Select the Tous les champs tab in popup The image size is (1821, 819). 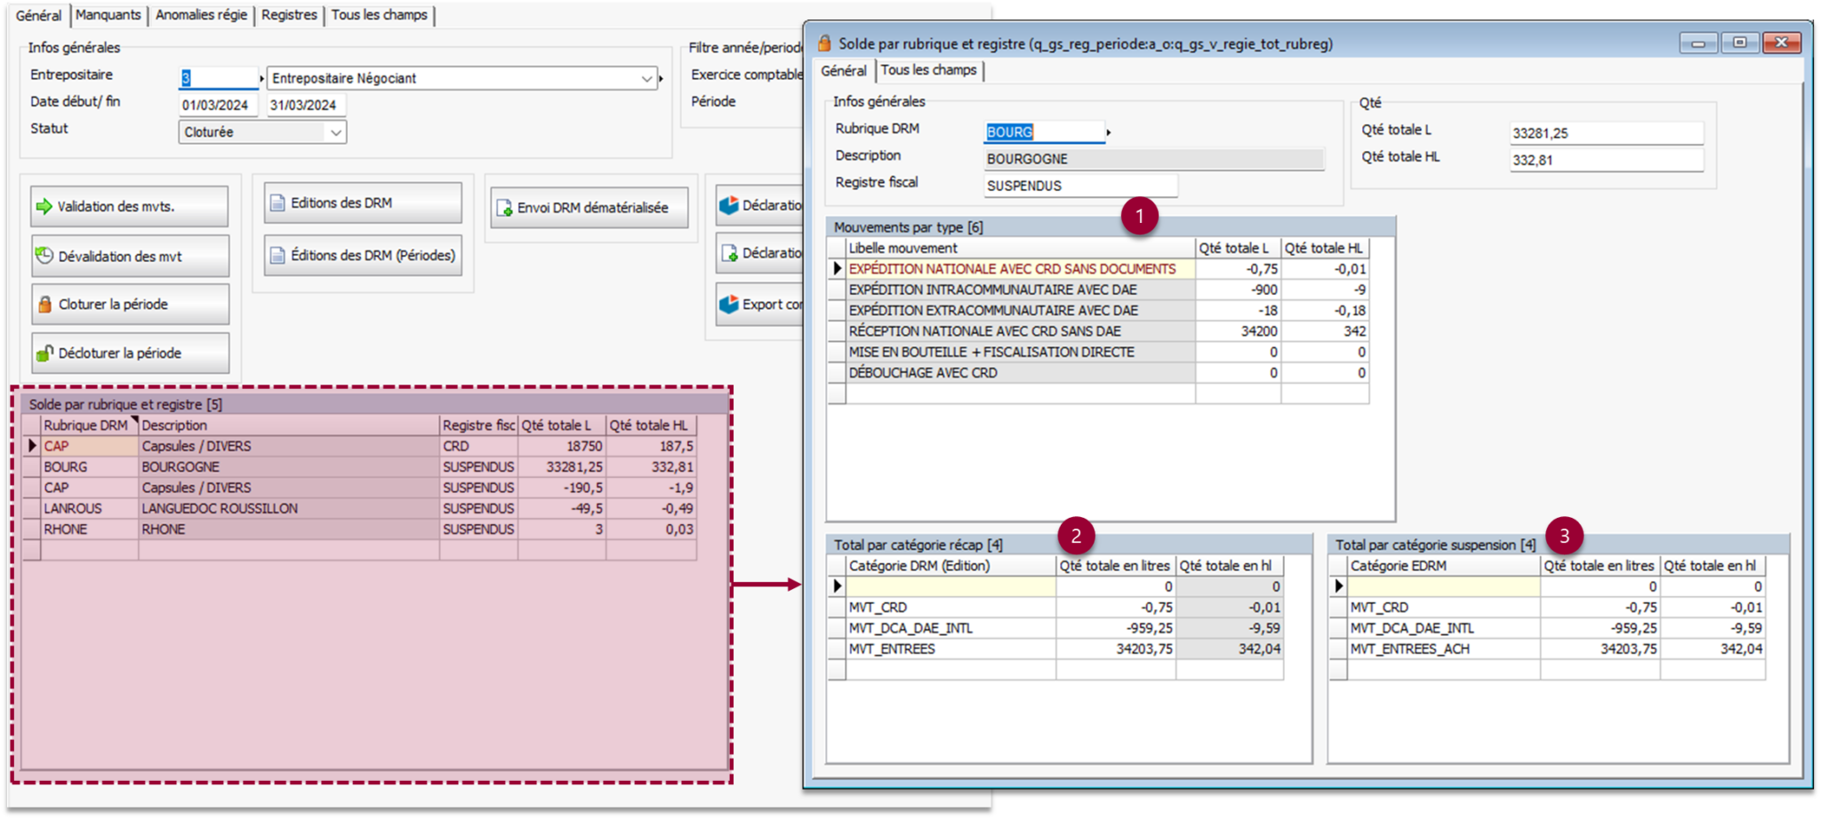pos(928,70)
